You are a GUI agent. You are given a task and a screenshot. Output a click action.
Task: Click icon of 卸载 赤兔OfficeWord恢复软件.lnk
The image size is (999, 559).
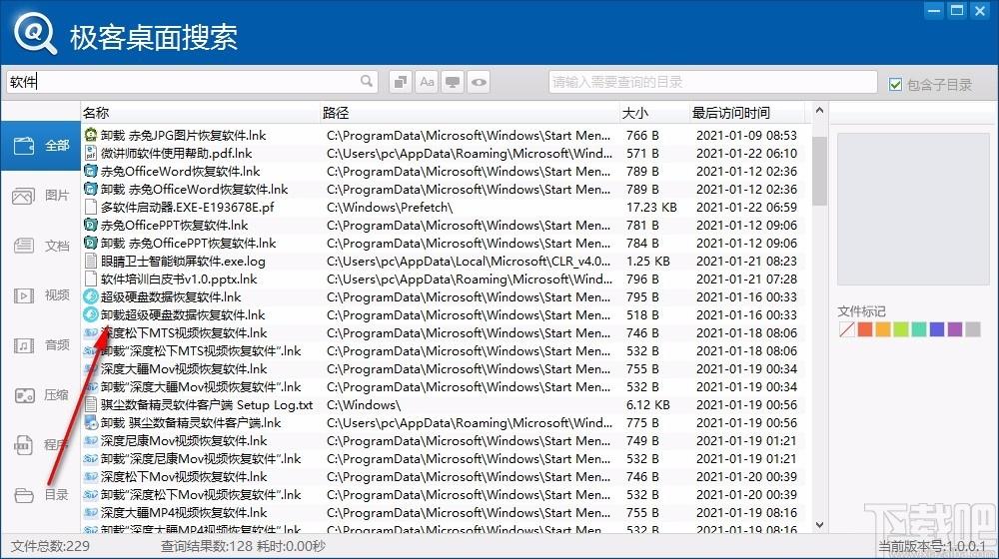click(91, 189)
